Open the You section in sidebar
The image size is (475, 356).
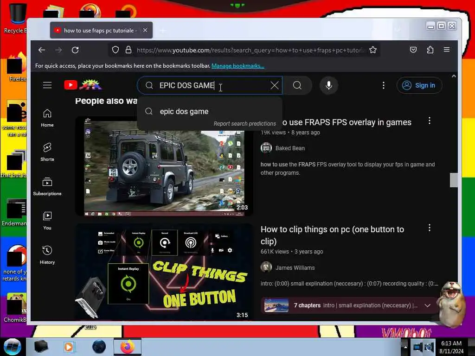coord(47,221)
